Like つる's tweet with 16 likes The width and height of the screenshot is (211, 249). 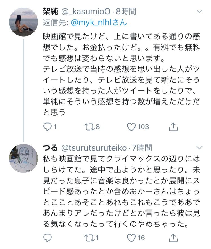click(x=131, y=238)
